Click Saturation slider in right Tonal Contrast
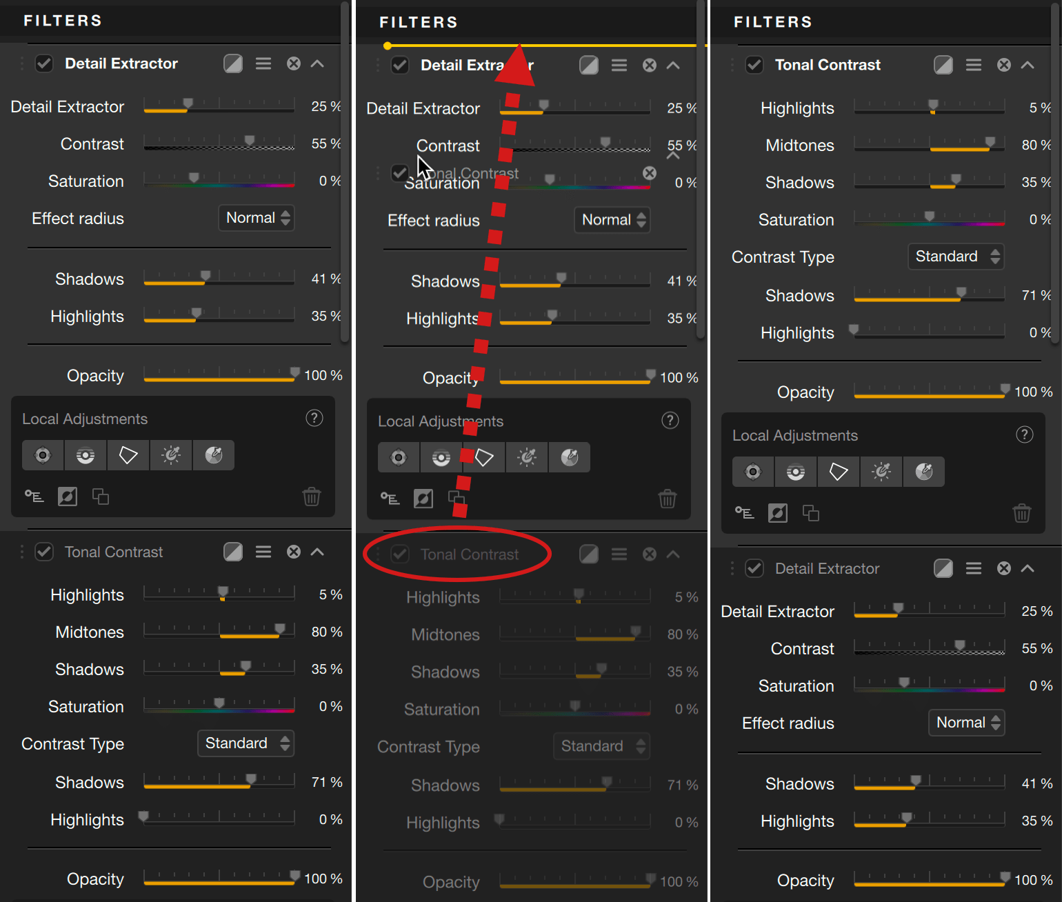This screenshot has width=1062, height=902. (x=930, y=219)
